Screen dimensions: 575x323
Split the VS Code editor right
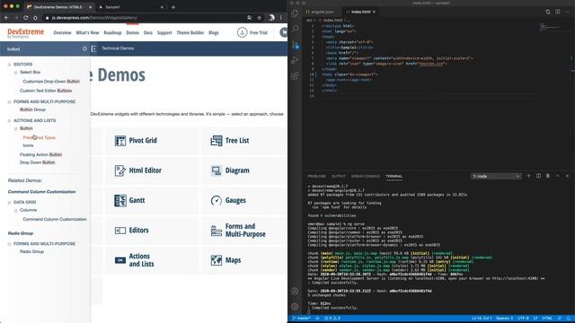click(557, 12)
